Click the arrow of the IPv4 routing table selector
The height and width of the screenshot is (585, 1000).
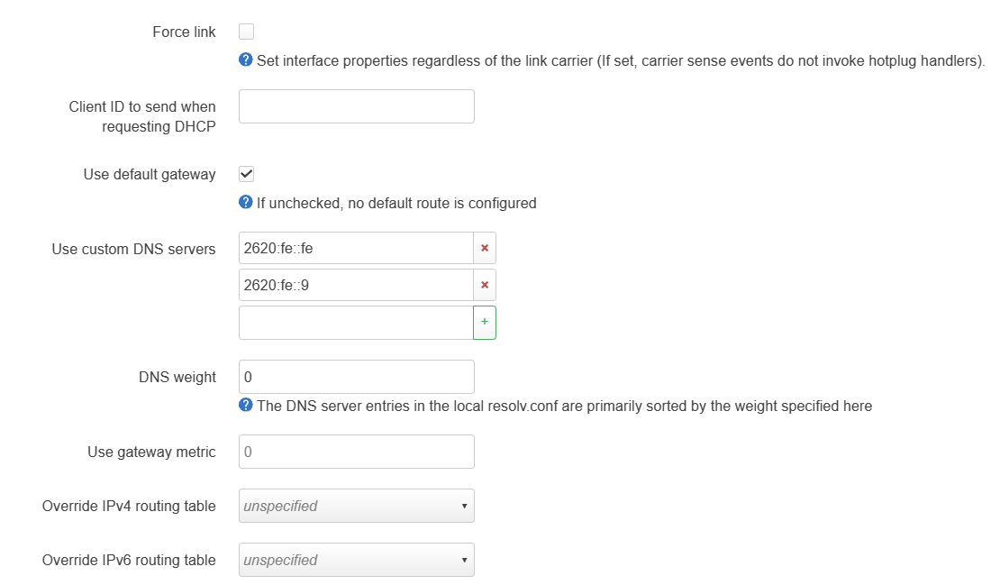(464, 506)
